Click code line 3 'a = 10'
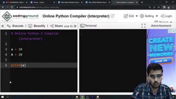 (x=16, y=49)
